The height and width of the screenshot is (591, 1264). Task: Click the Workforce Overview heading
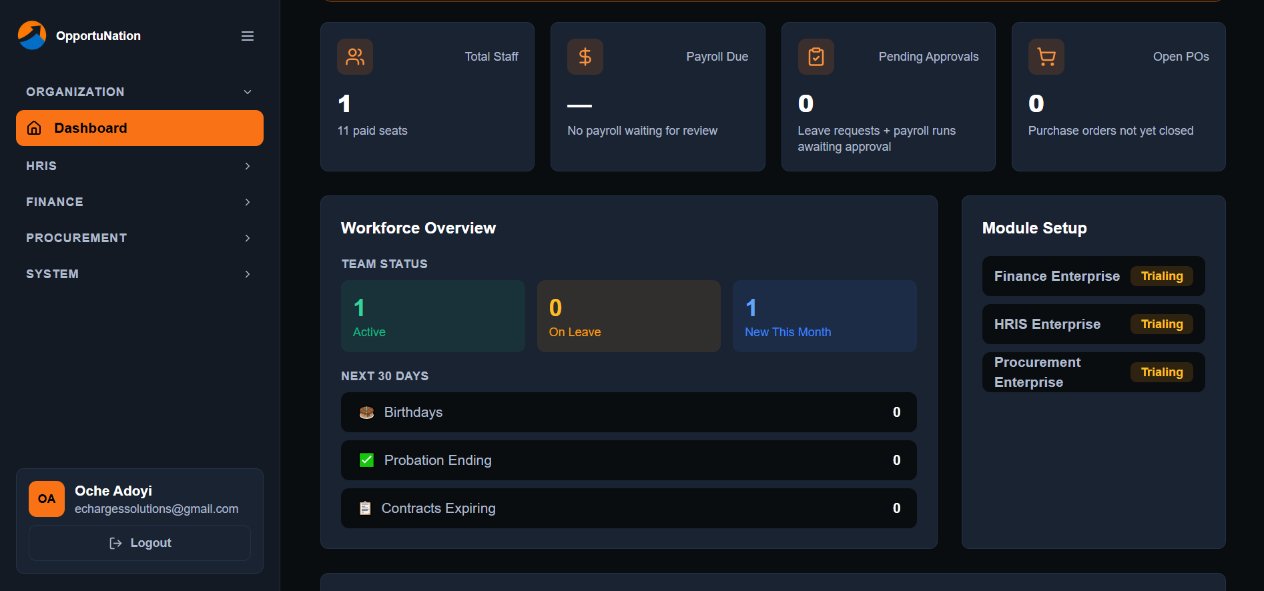(418, 228)
